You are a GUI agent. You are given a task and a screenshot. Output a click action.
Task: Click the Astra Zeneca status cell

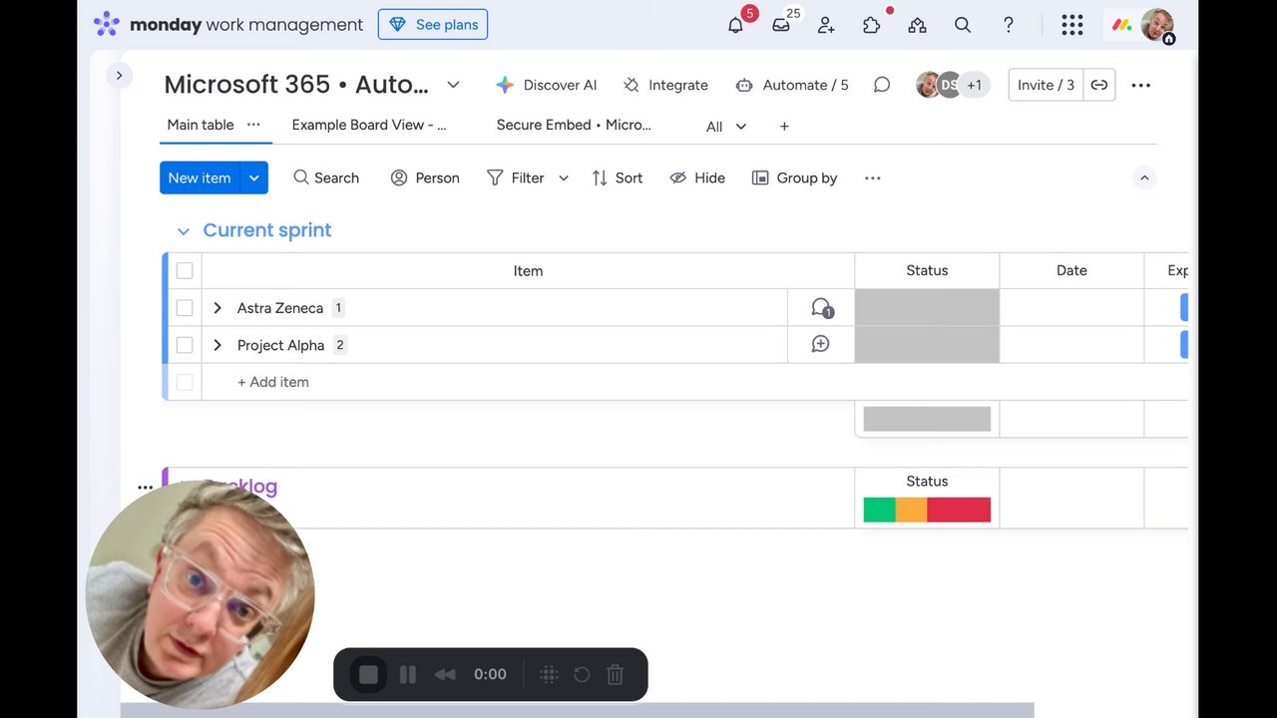(927, 308)
